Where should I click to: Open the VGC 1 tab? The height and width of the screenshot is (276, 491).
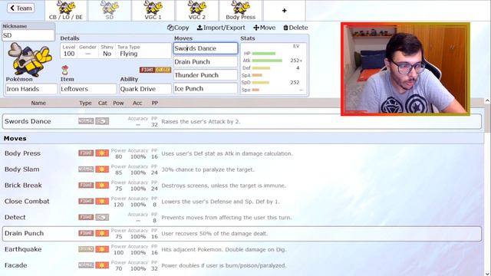[153, 10]
